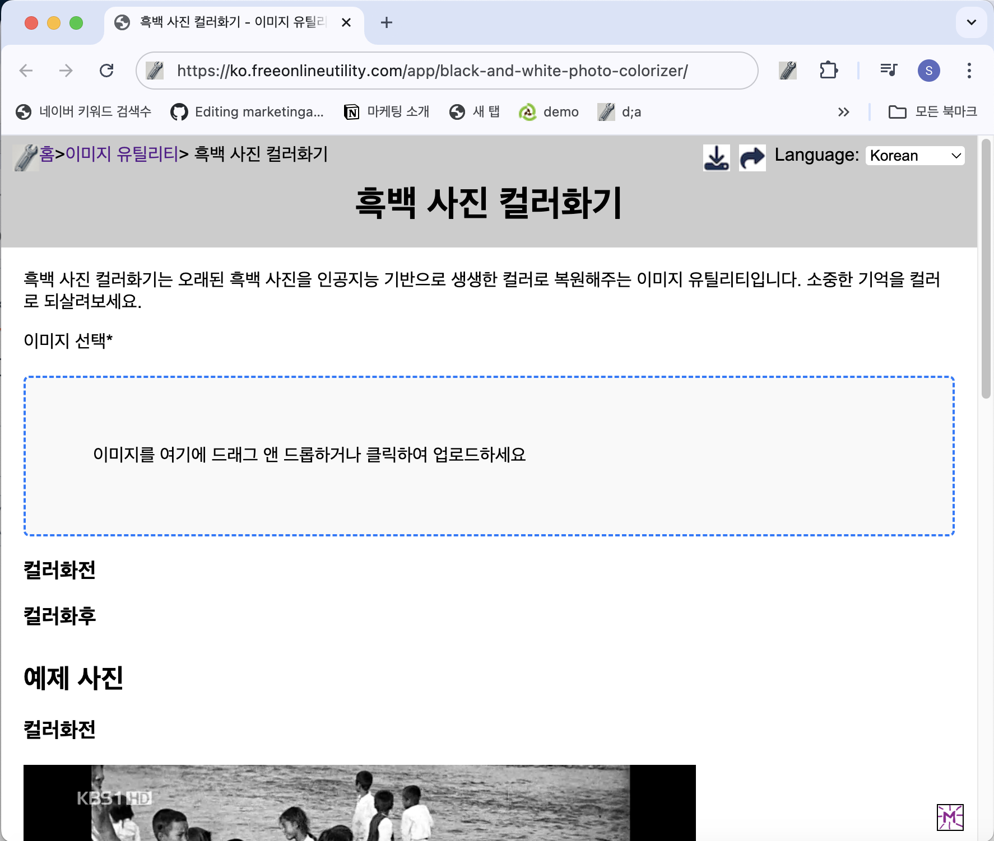Open the d;a bookmark
The image size is (994, 841).
620,112
